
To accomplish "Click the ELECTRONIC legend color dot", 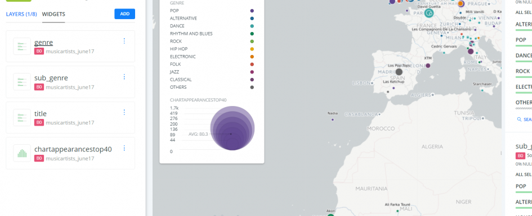I will [x=252, y=57].
